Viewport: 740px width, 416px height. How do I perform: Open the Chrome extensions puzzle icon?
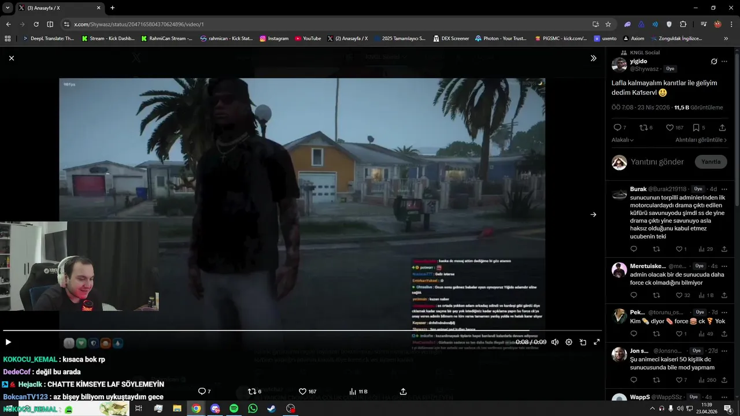(683, 24)
